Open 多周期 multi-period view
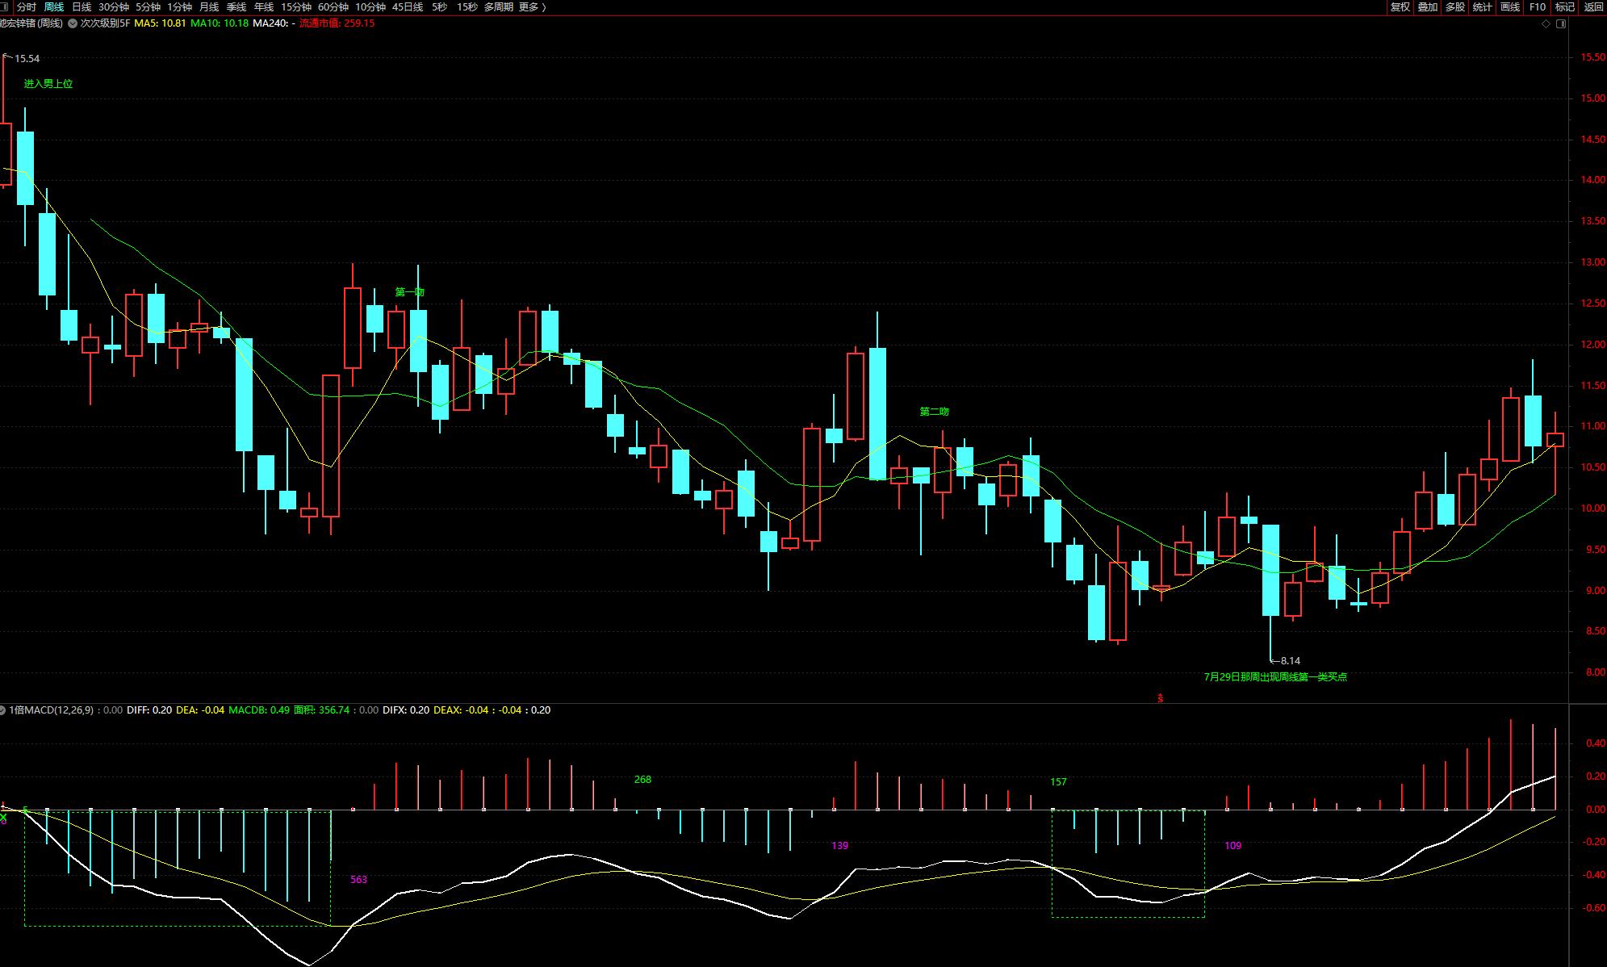Image resolution: width=1607 pixels, height=967 pixels. coord(498,7)
